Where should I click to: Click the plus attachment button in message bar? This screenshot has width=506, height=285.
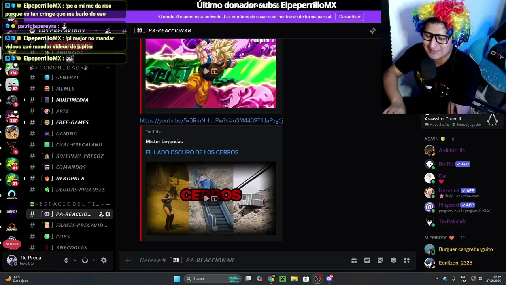(128, 260)
